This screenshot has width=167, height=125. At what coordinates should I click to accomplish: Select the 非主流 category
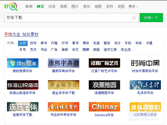(x=126, y=50)
